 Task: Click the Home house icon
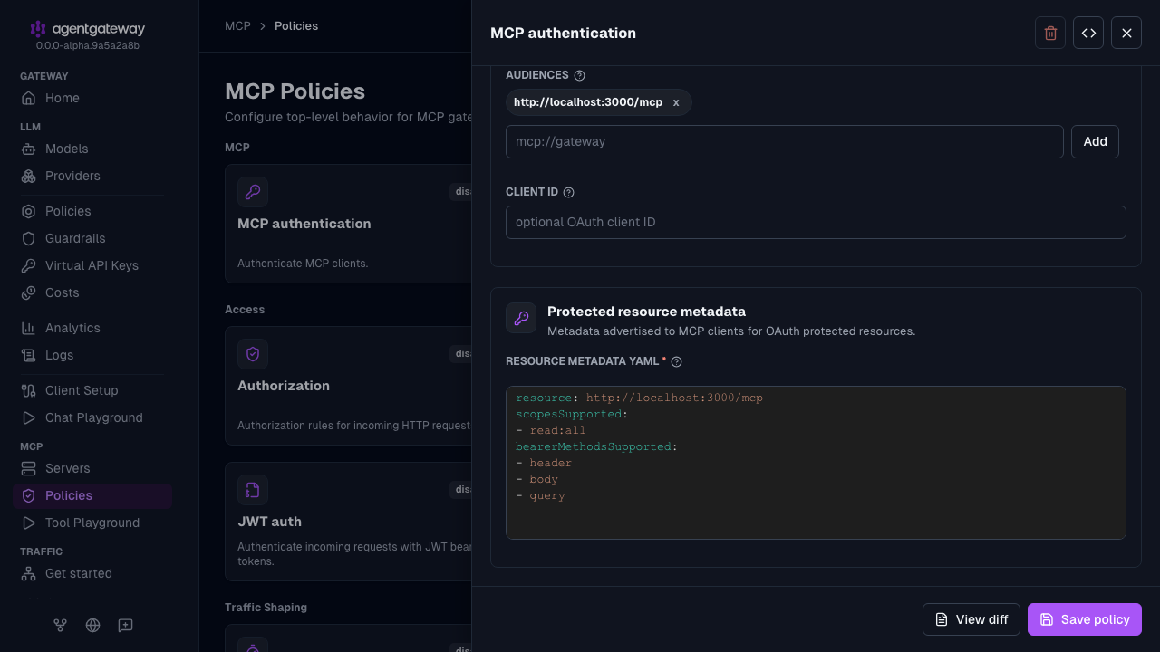(28, 98)
